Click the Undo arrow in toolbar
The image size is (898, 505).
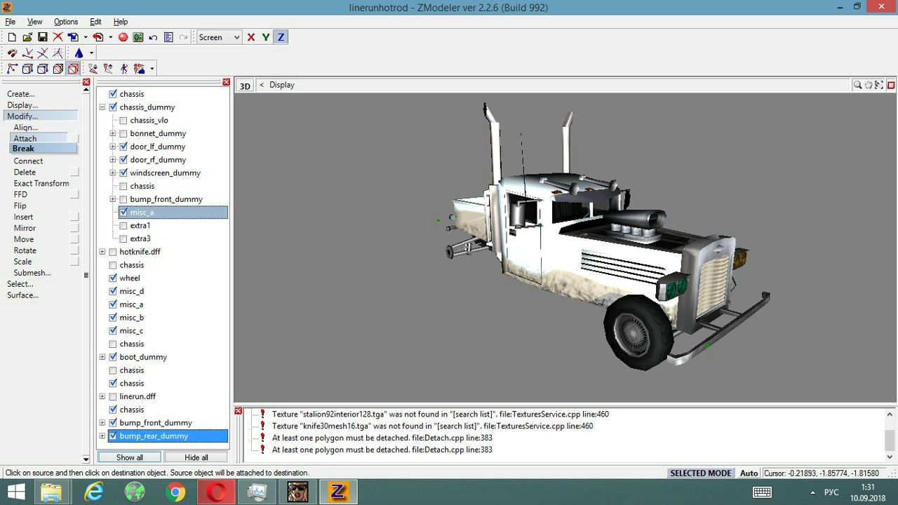point(153,37)
